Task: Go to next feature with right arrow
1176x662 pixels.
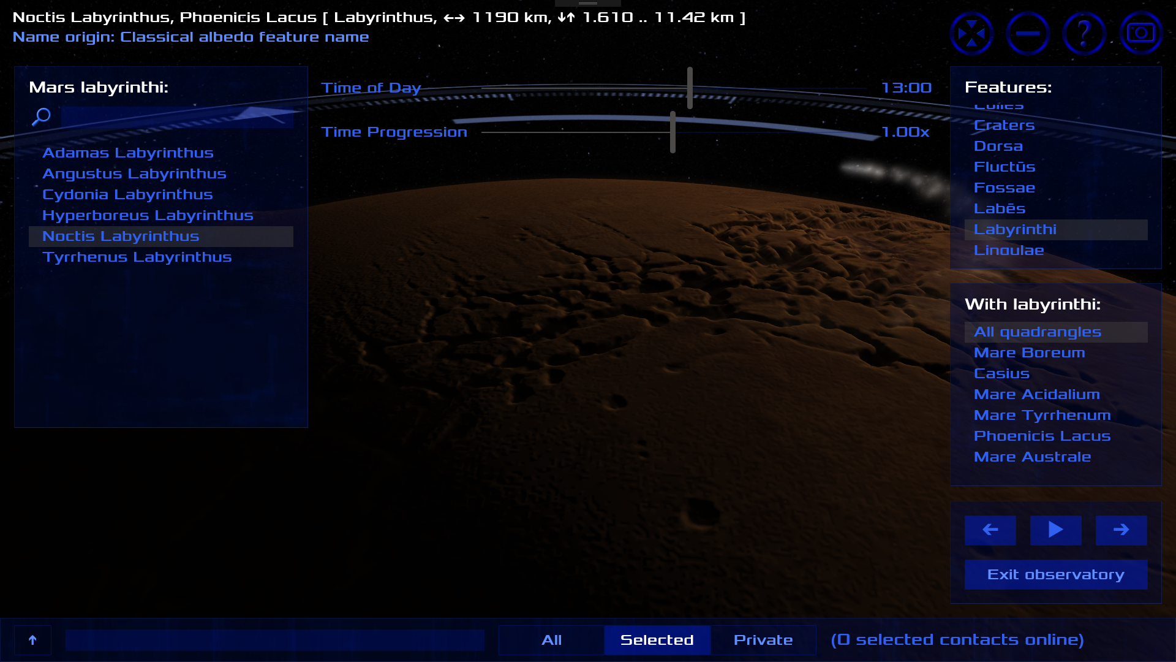Action: (x=1121, y=530)
